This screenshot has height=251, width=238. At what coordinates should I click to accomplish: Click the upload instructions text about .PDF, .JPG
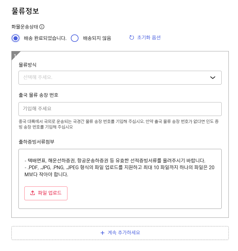tap(119, 171)
